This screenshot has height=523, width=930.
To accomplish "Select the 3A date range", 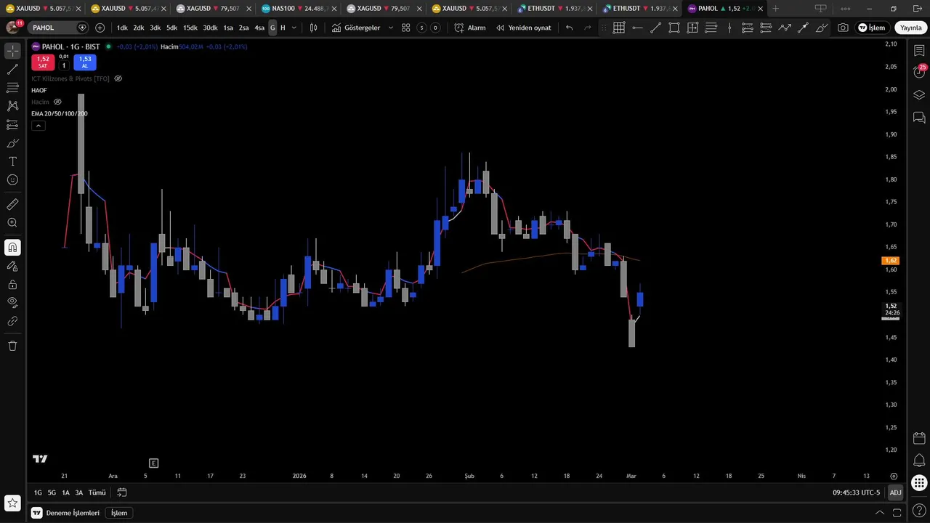I will point(79,492).
